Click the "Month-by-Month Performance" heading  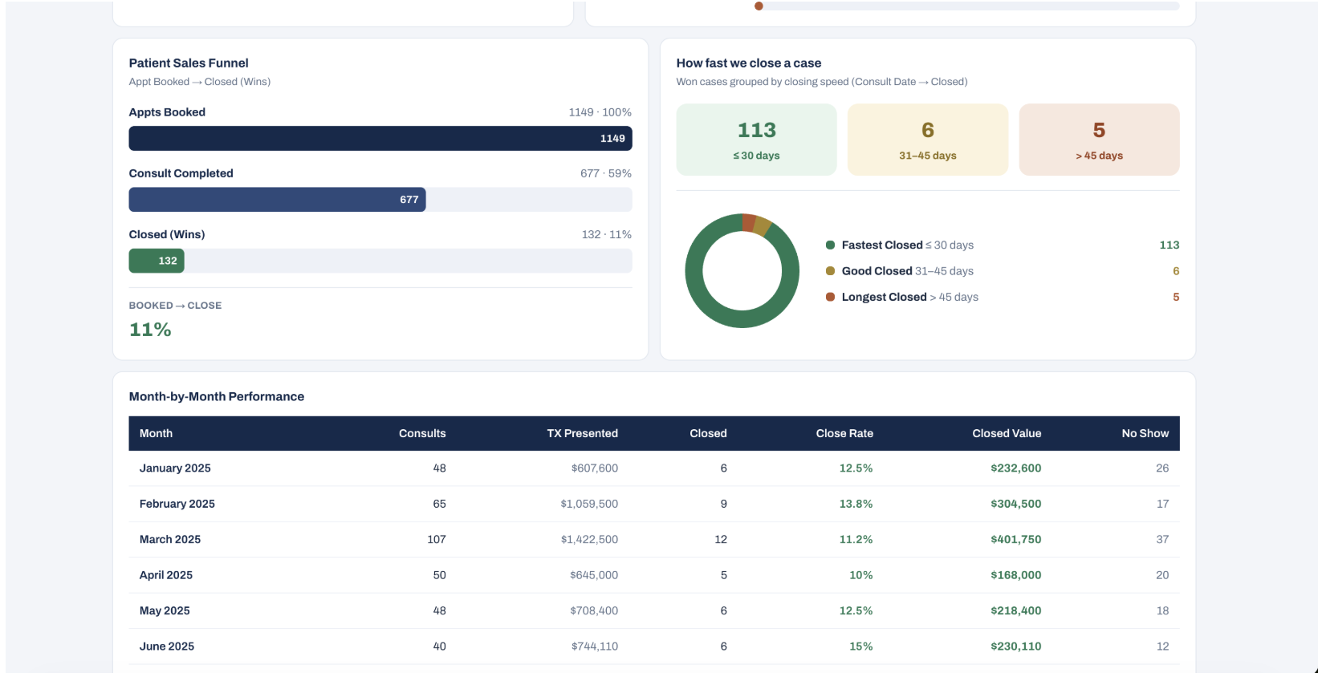click(x=217, y=396)
